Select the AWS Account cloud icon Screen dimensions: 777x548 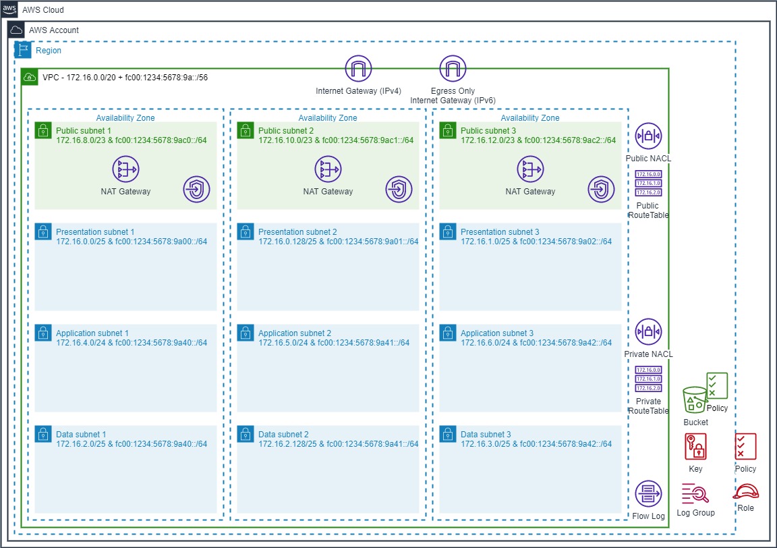coord(16,30)
